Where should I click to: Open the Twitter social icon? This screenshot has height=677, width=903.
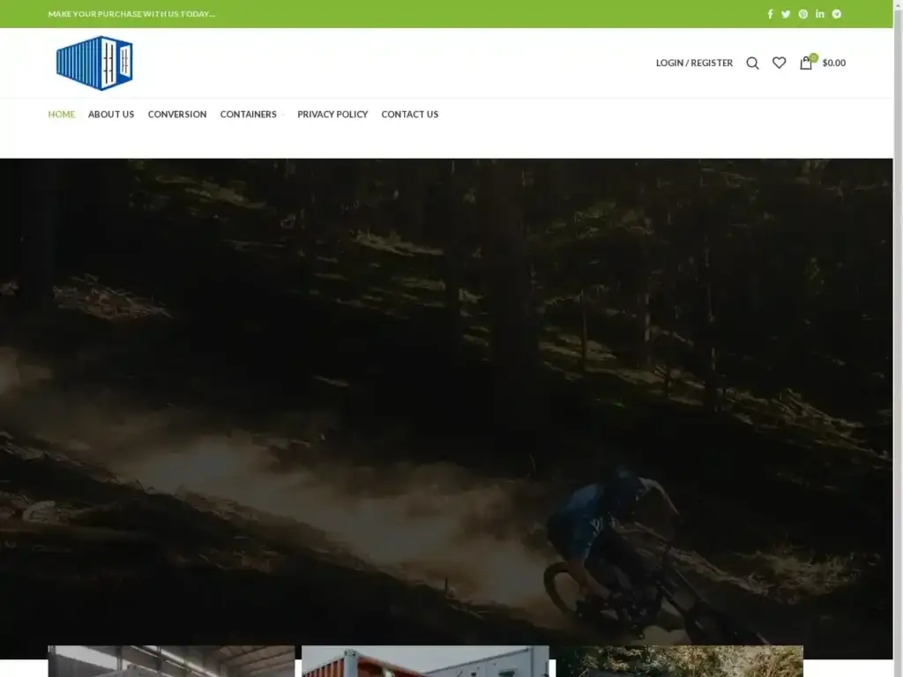click(786, 14)
